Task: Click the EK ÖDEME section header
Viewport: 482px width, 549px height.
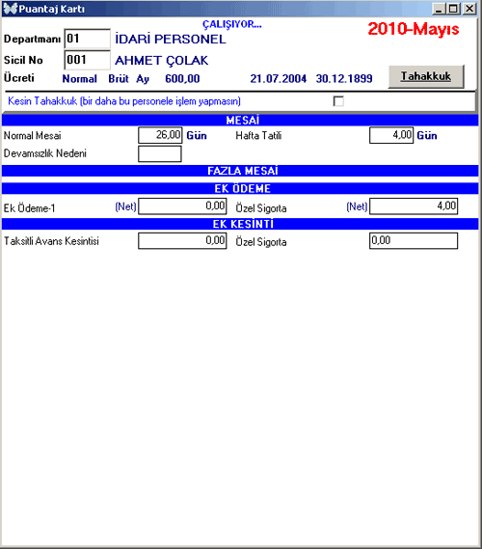Action: [240, 189]
